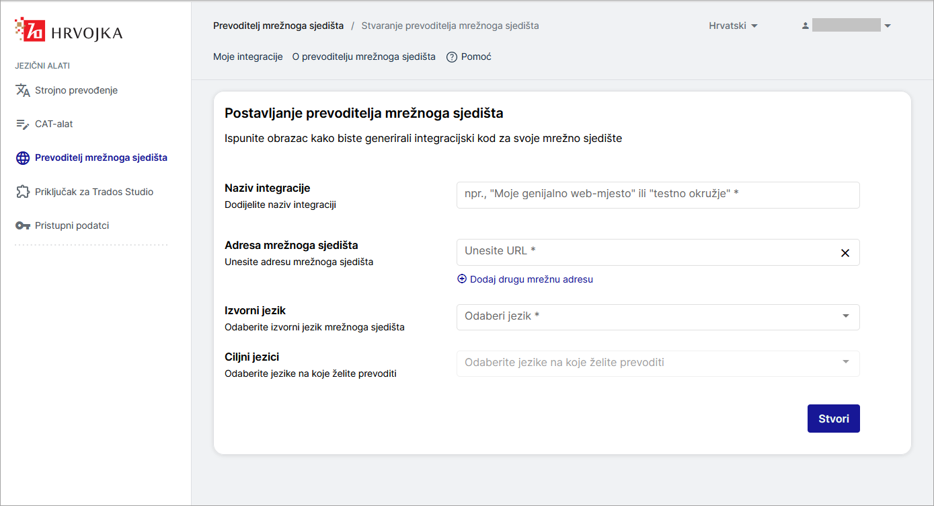The image size is (934, 506).
Task: Click the plus circle icon to add address
Action: [x=462, y=279]
